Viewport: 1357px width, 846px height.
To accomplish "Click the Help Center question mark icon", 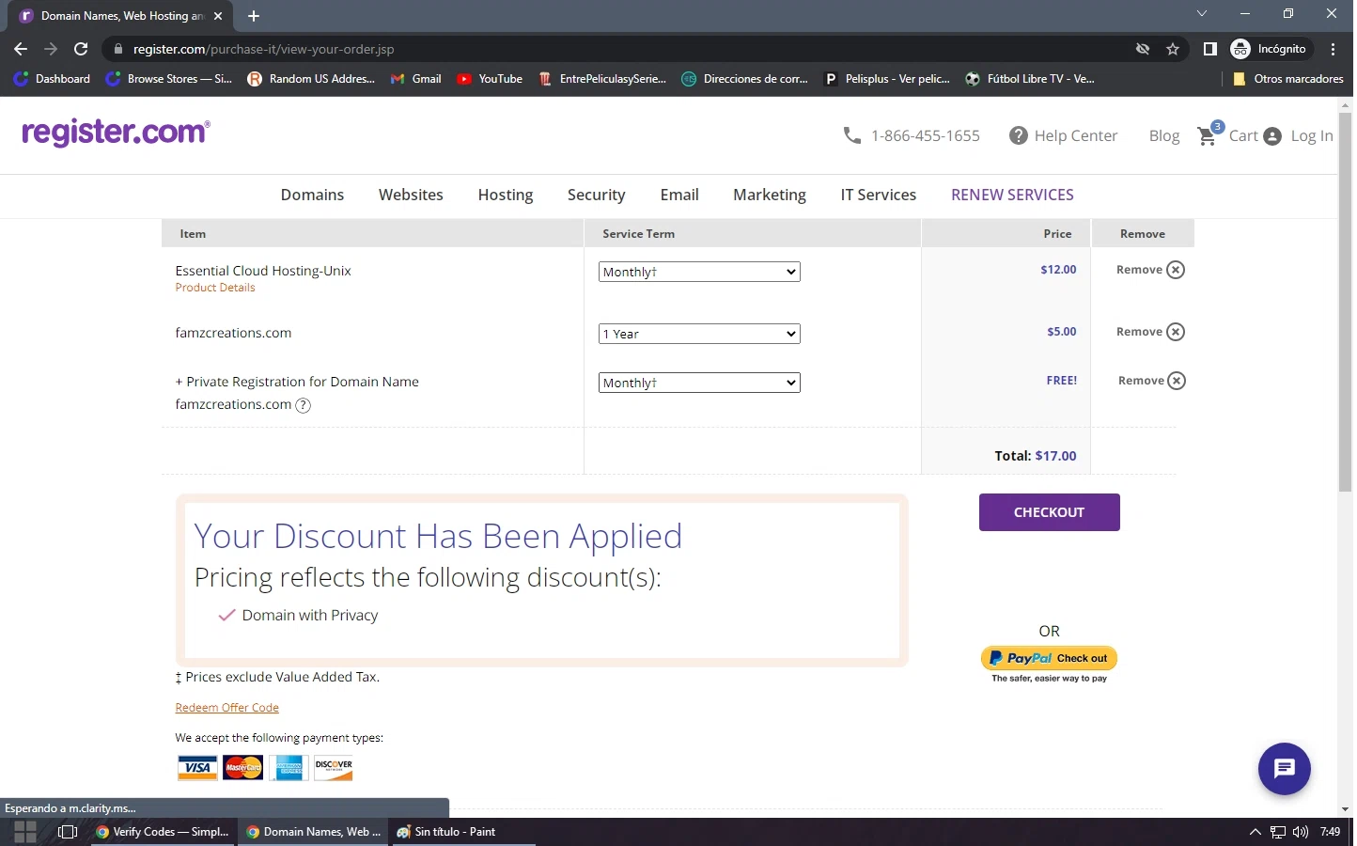I will pyautogui.click(x=1020, y=135).
